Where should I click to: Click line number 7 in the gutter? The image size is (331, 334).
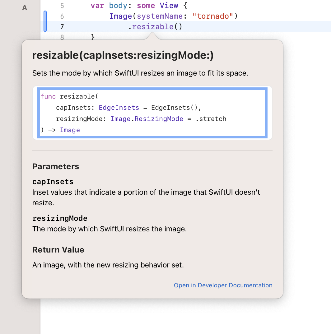pos(62,27)
